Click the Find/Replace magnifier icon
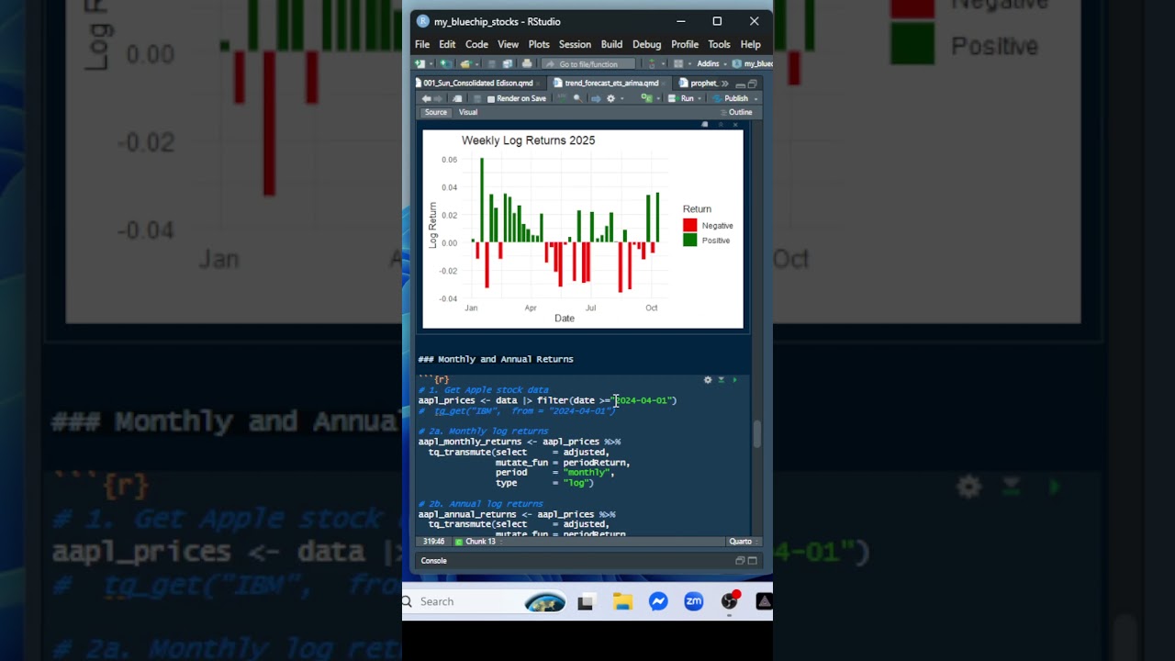This screenshot has width=1175, height=661. click(577, 98)
